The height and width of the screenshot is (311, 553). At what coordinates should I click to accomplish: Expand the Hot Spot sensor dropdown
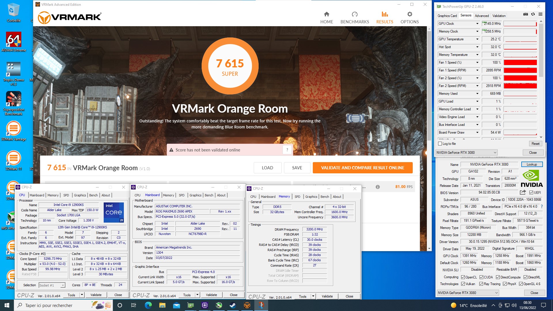[477, 47]
